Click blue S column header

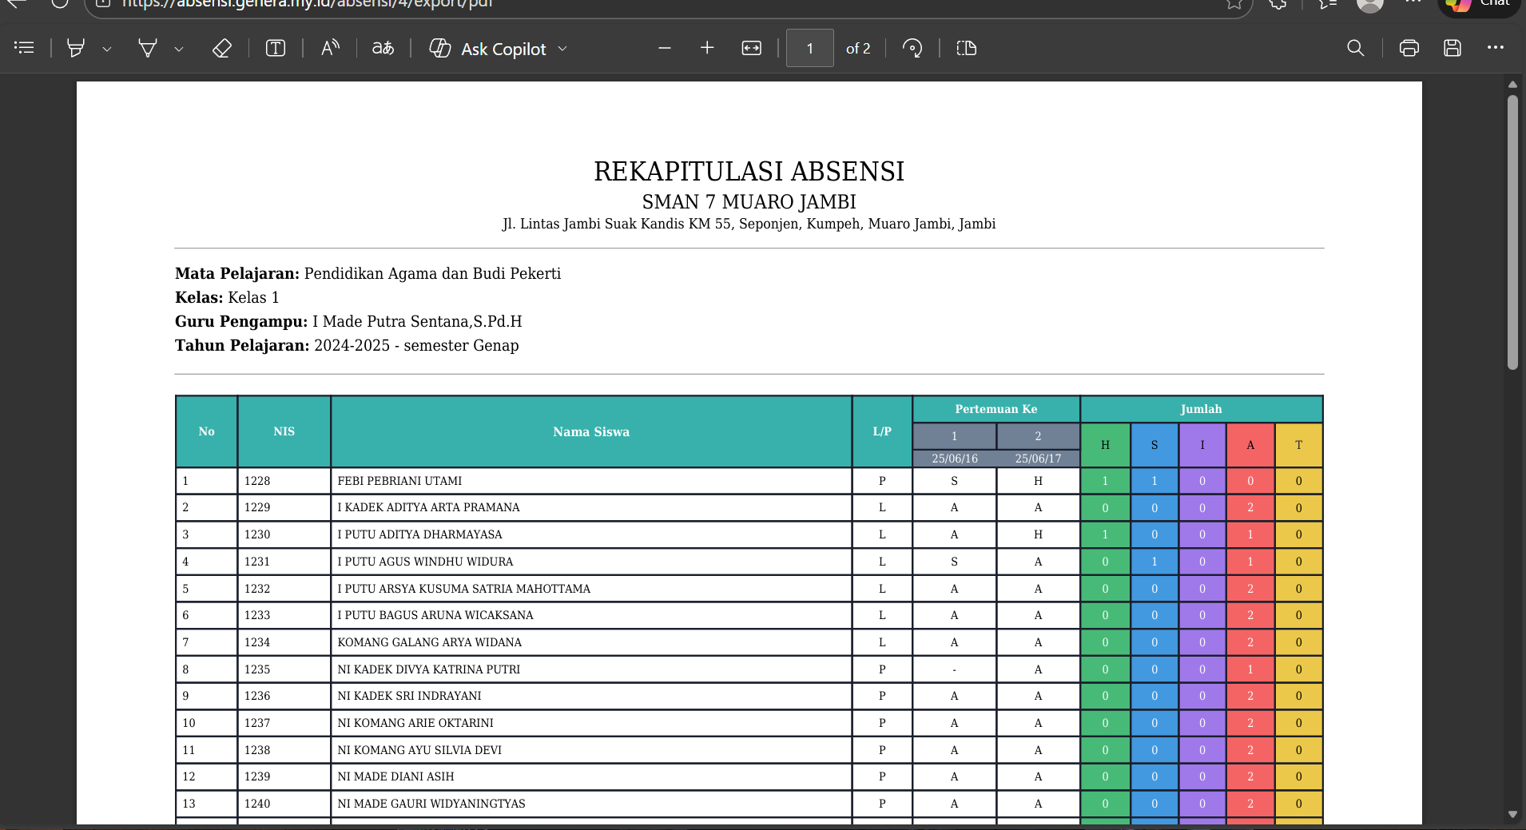(x=1154, y=445)
